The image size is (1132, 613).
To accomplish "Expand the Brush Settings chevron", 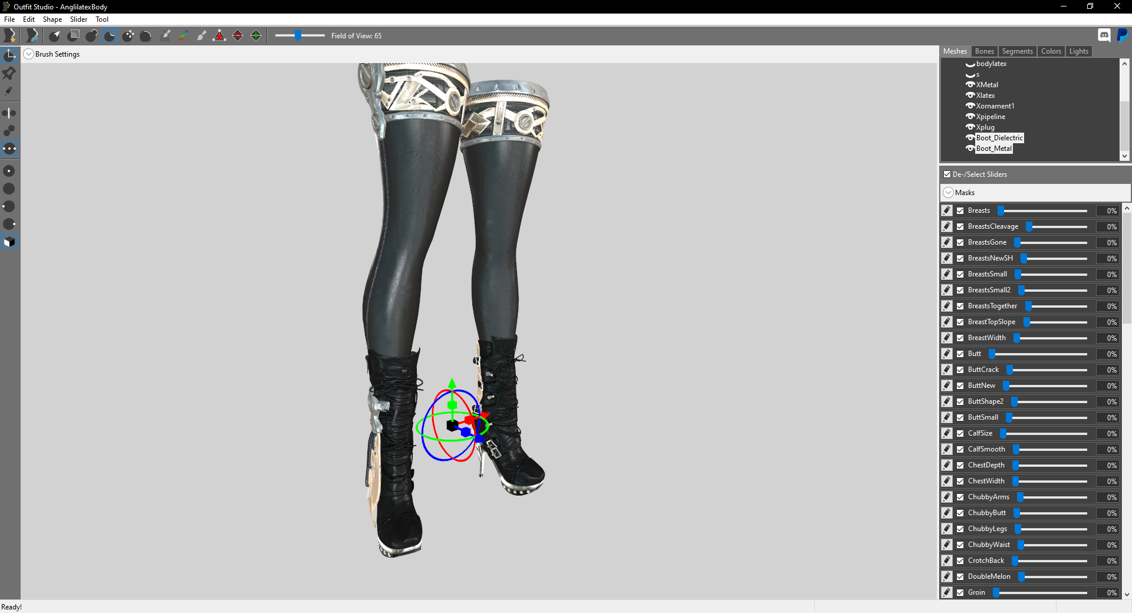I will (x=28, y=54).
